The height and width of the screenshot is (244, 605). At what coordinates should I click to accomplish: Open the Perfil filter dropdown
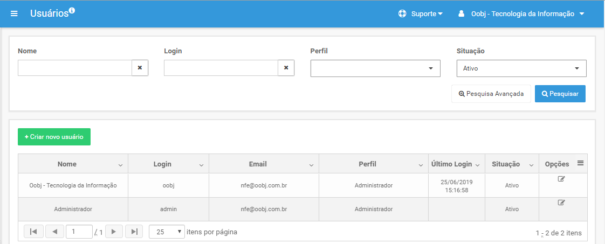click(x=375, y=68)
